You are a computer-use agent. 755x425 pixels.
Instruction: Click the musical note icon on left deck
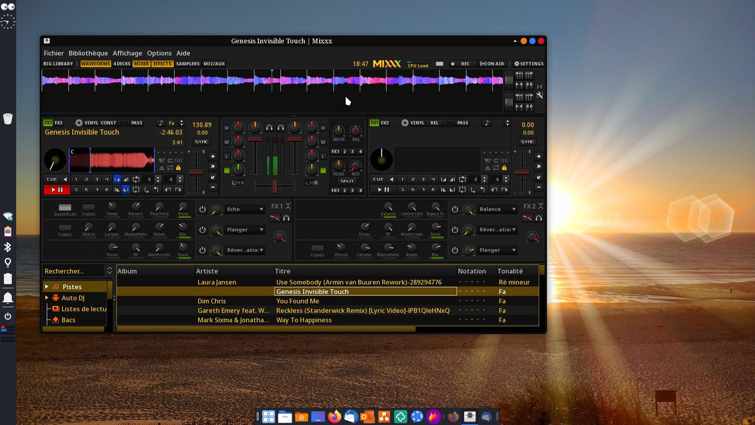pos(160,123)
